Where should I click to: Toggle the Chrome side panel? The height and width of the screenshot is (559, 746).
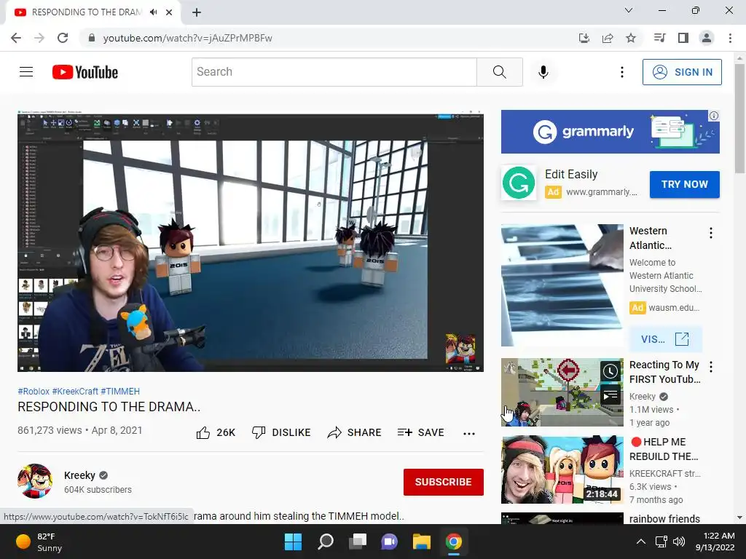coord(683,38)
